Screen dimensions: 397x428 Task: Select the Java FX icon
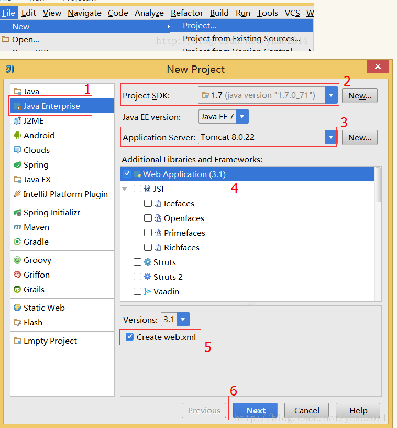point(17,179)
